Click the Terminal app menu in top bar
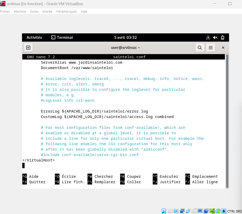242x214 pixels. click(x=62, y=38)
